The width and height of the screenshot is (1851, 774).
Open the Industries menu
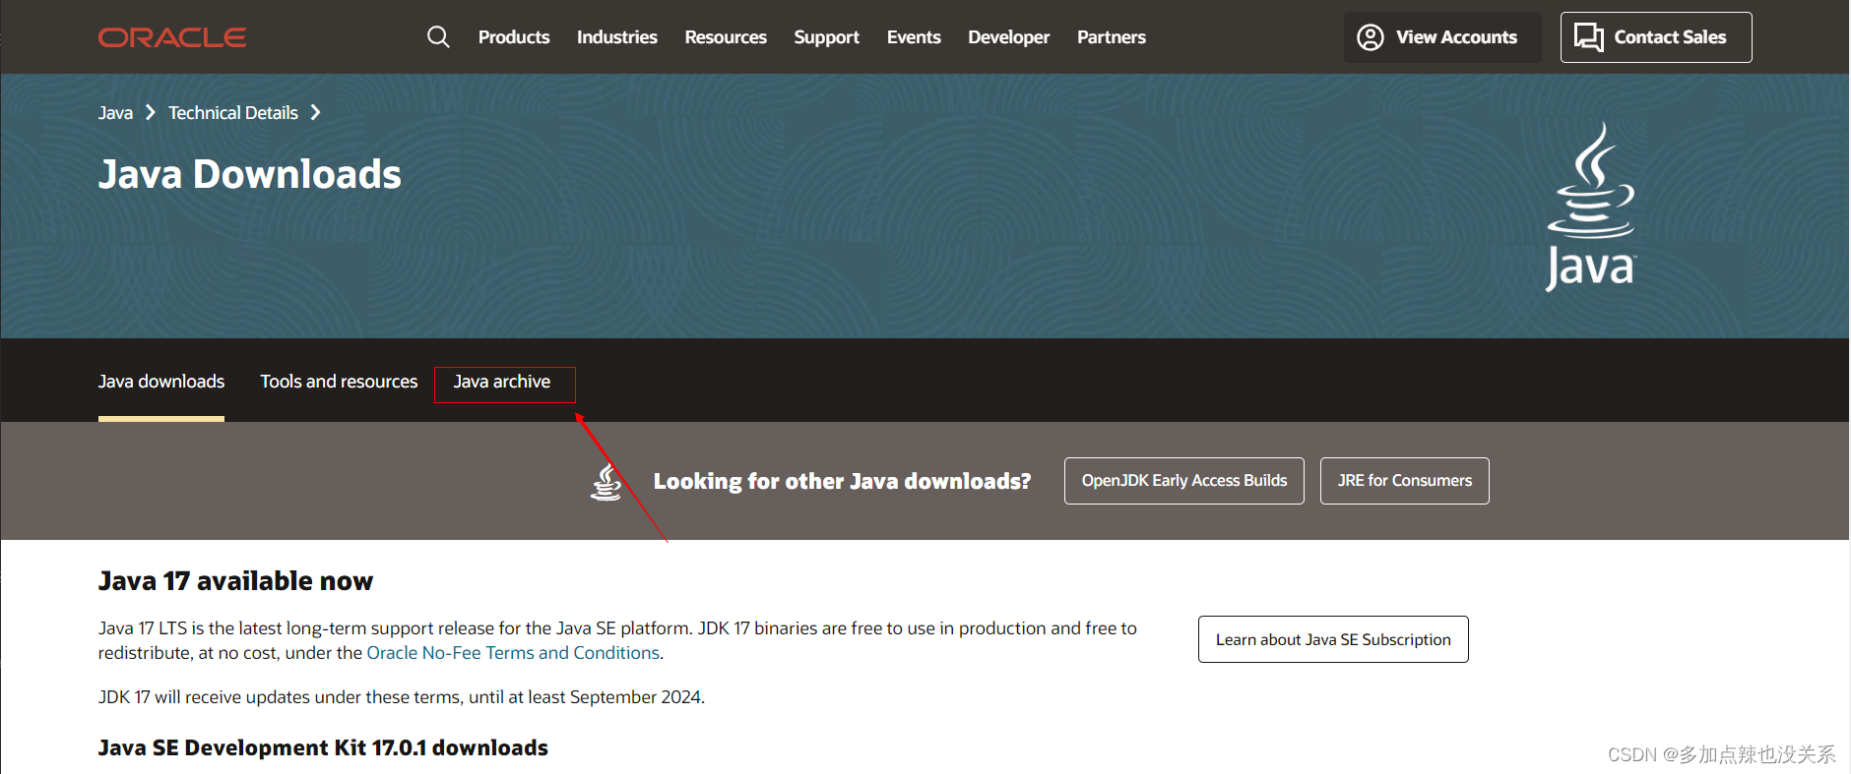(x=617, y=37)
